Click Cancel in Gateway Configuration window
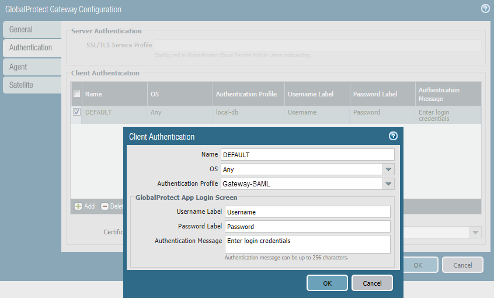The height and width of the screenshot is (298, 494). coord(462,265)
